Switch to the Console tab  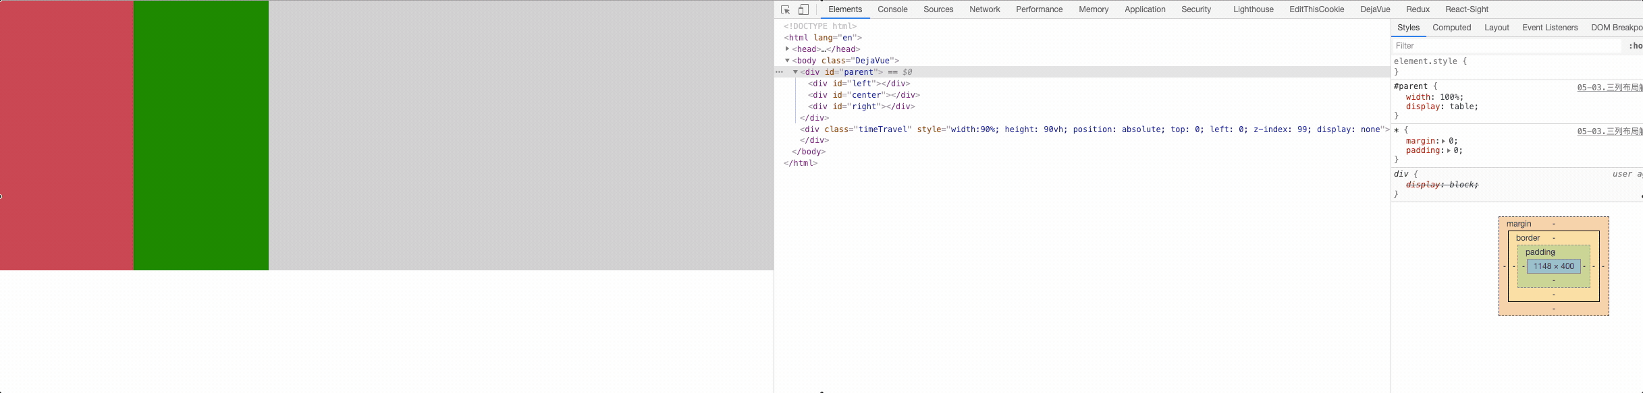click(x=892, y=9)
